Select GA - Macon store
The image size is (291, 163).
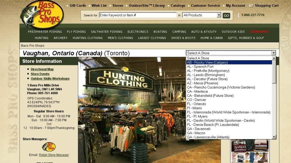coord(229,133)
